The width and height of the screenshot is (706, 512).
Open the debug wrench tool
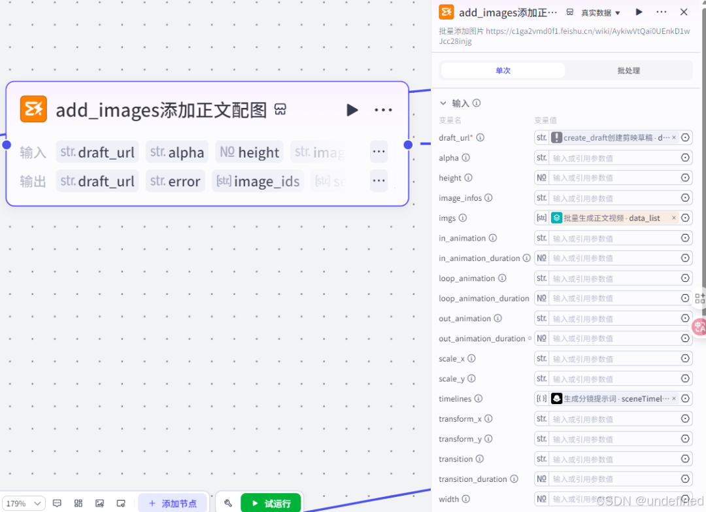pyautogui.click(x=228, y=503)
